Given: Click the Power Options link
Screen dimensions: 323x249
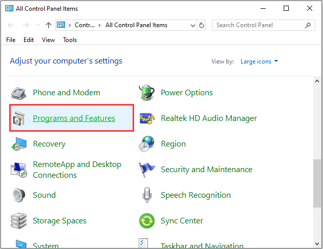Looking at the screenshot, I should pos(187,93).
